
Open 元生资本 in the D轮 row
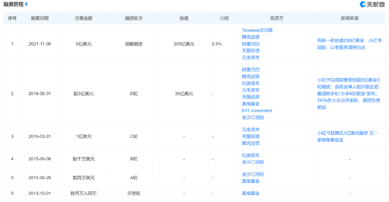(251, 90)
